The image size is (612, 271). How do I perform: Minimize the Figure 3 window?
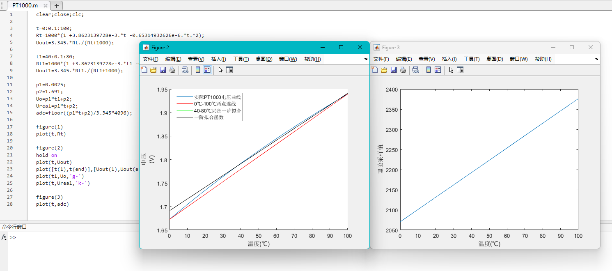(x=553, y=48)
